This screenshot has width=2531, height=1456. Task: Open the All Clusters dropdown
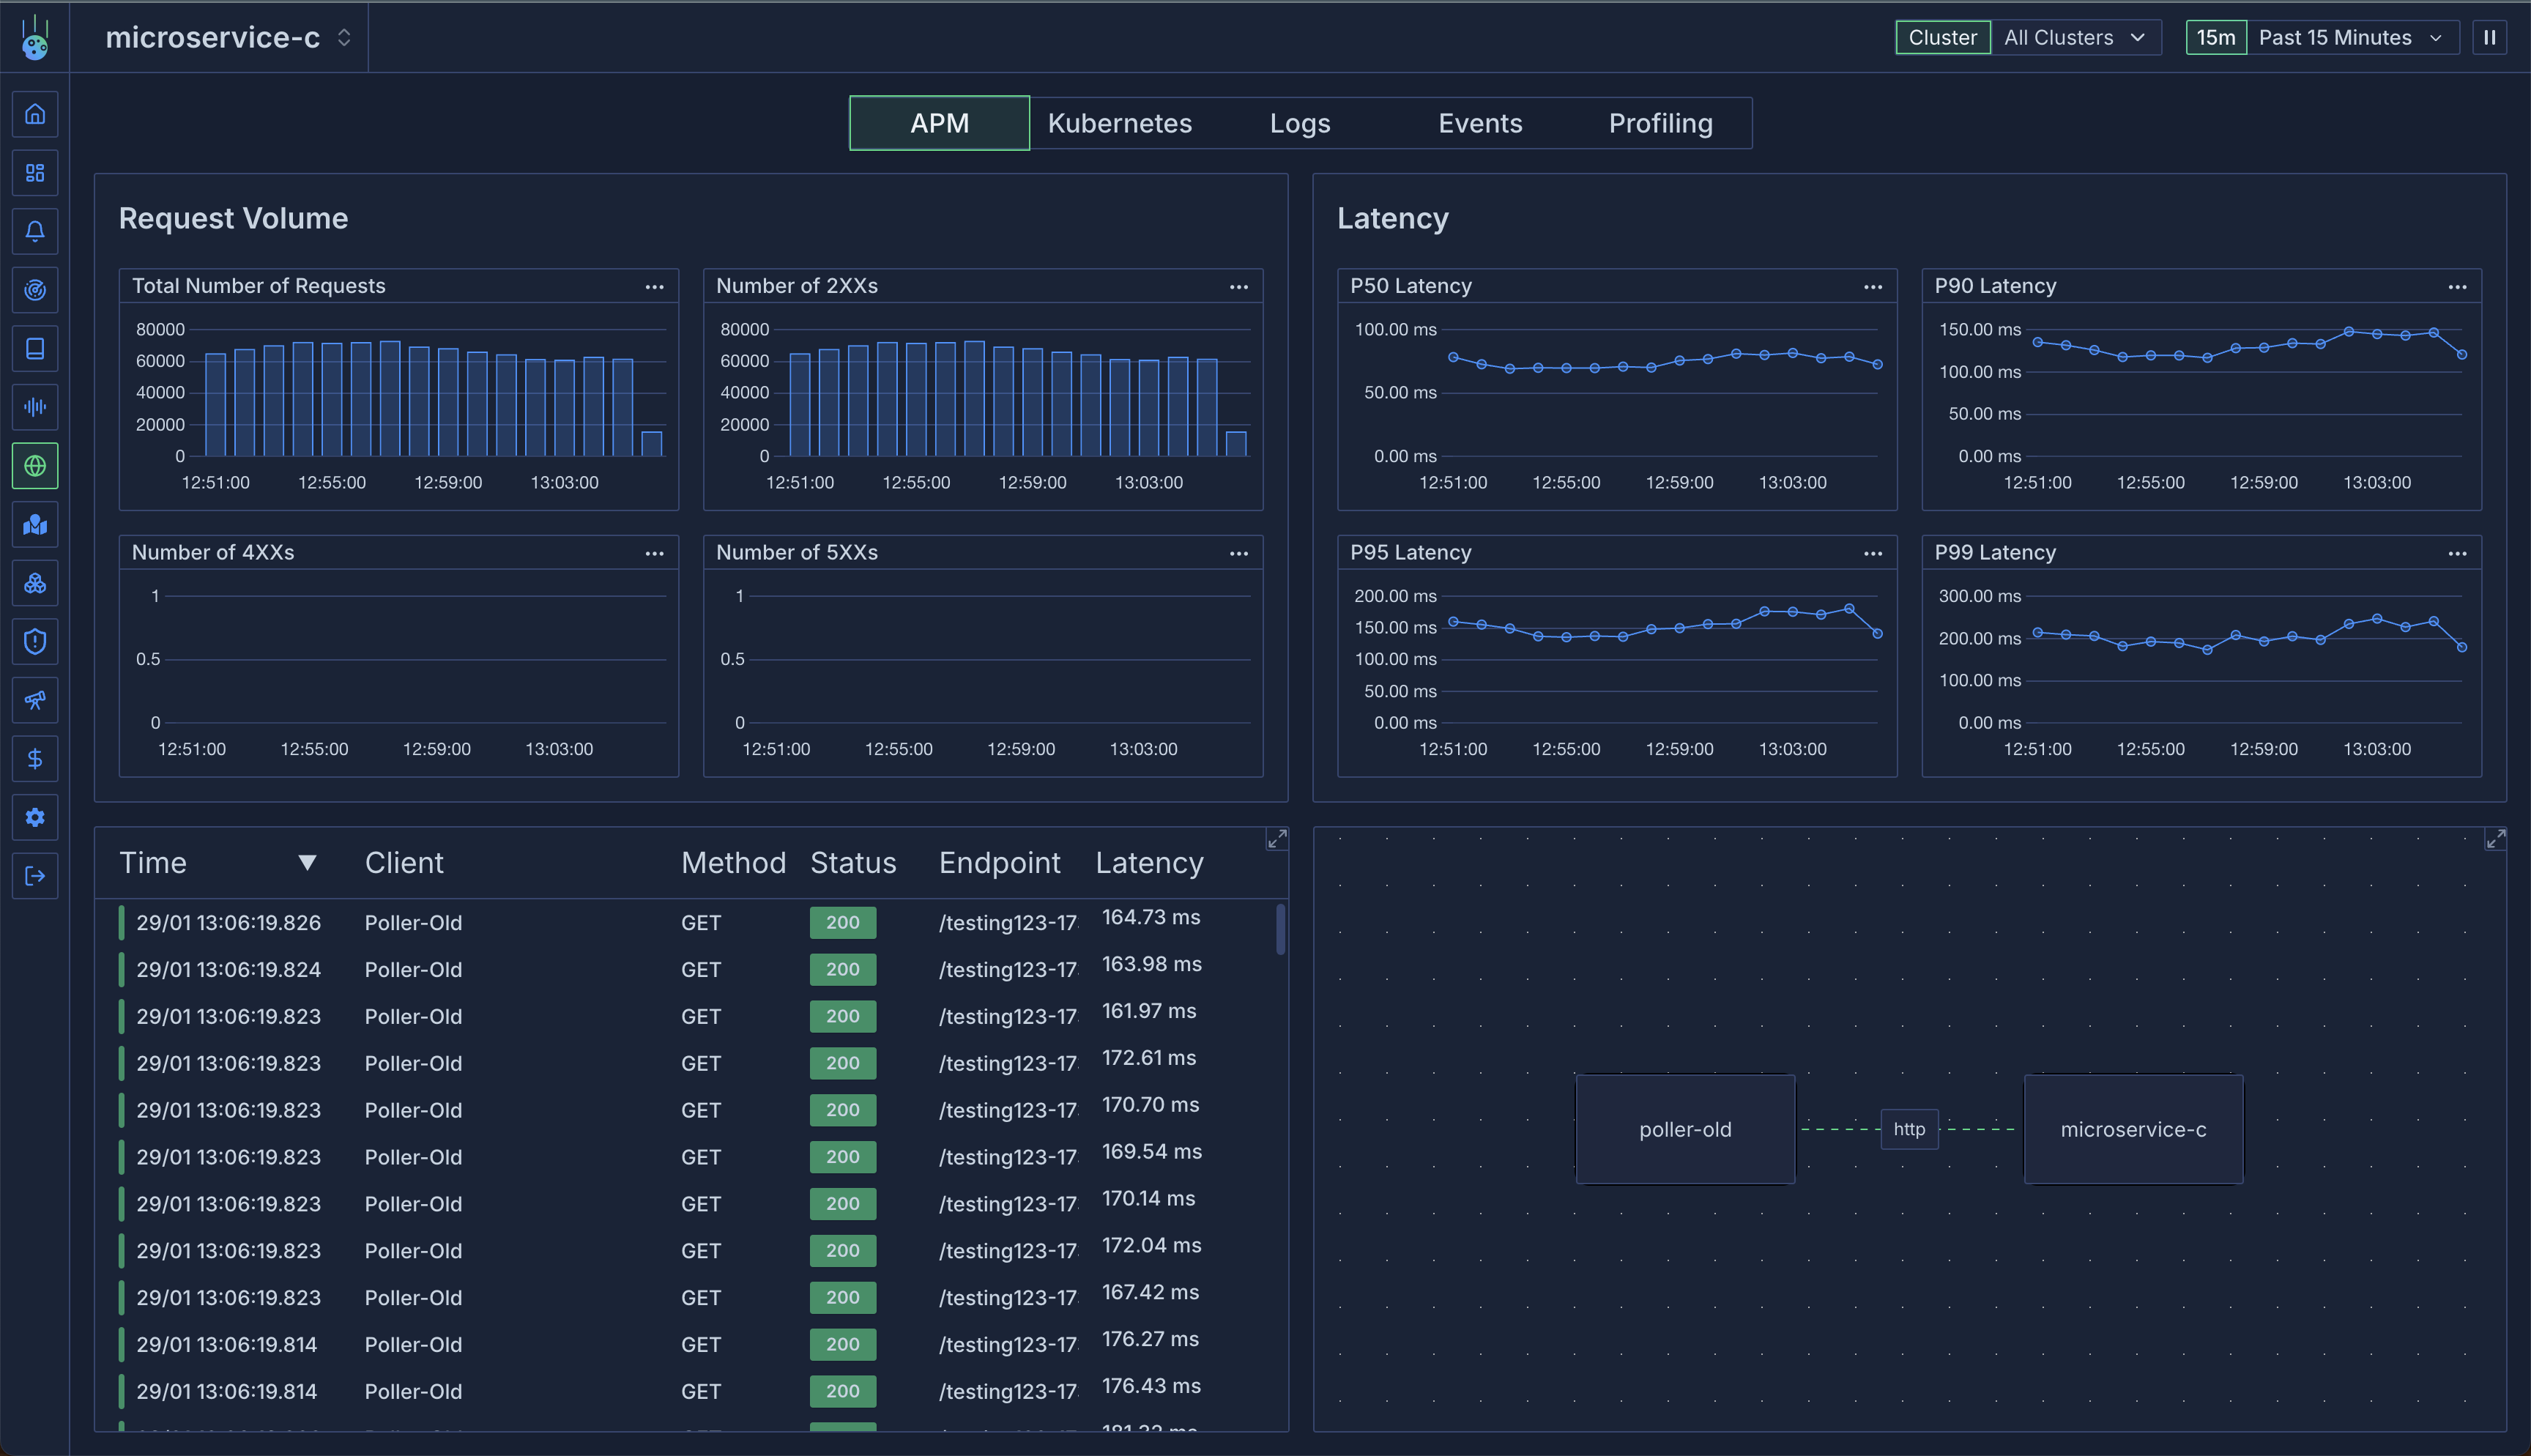click(2074, 38)
